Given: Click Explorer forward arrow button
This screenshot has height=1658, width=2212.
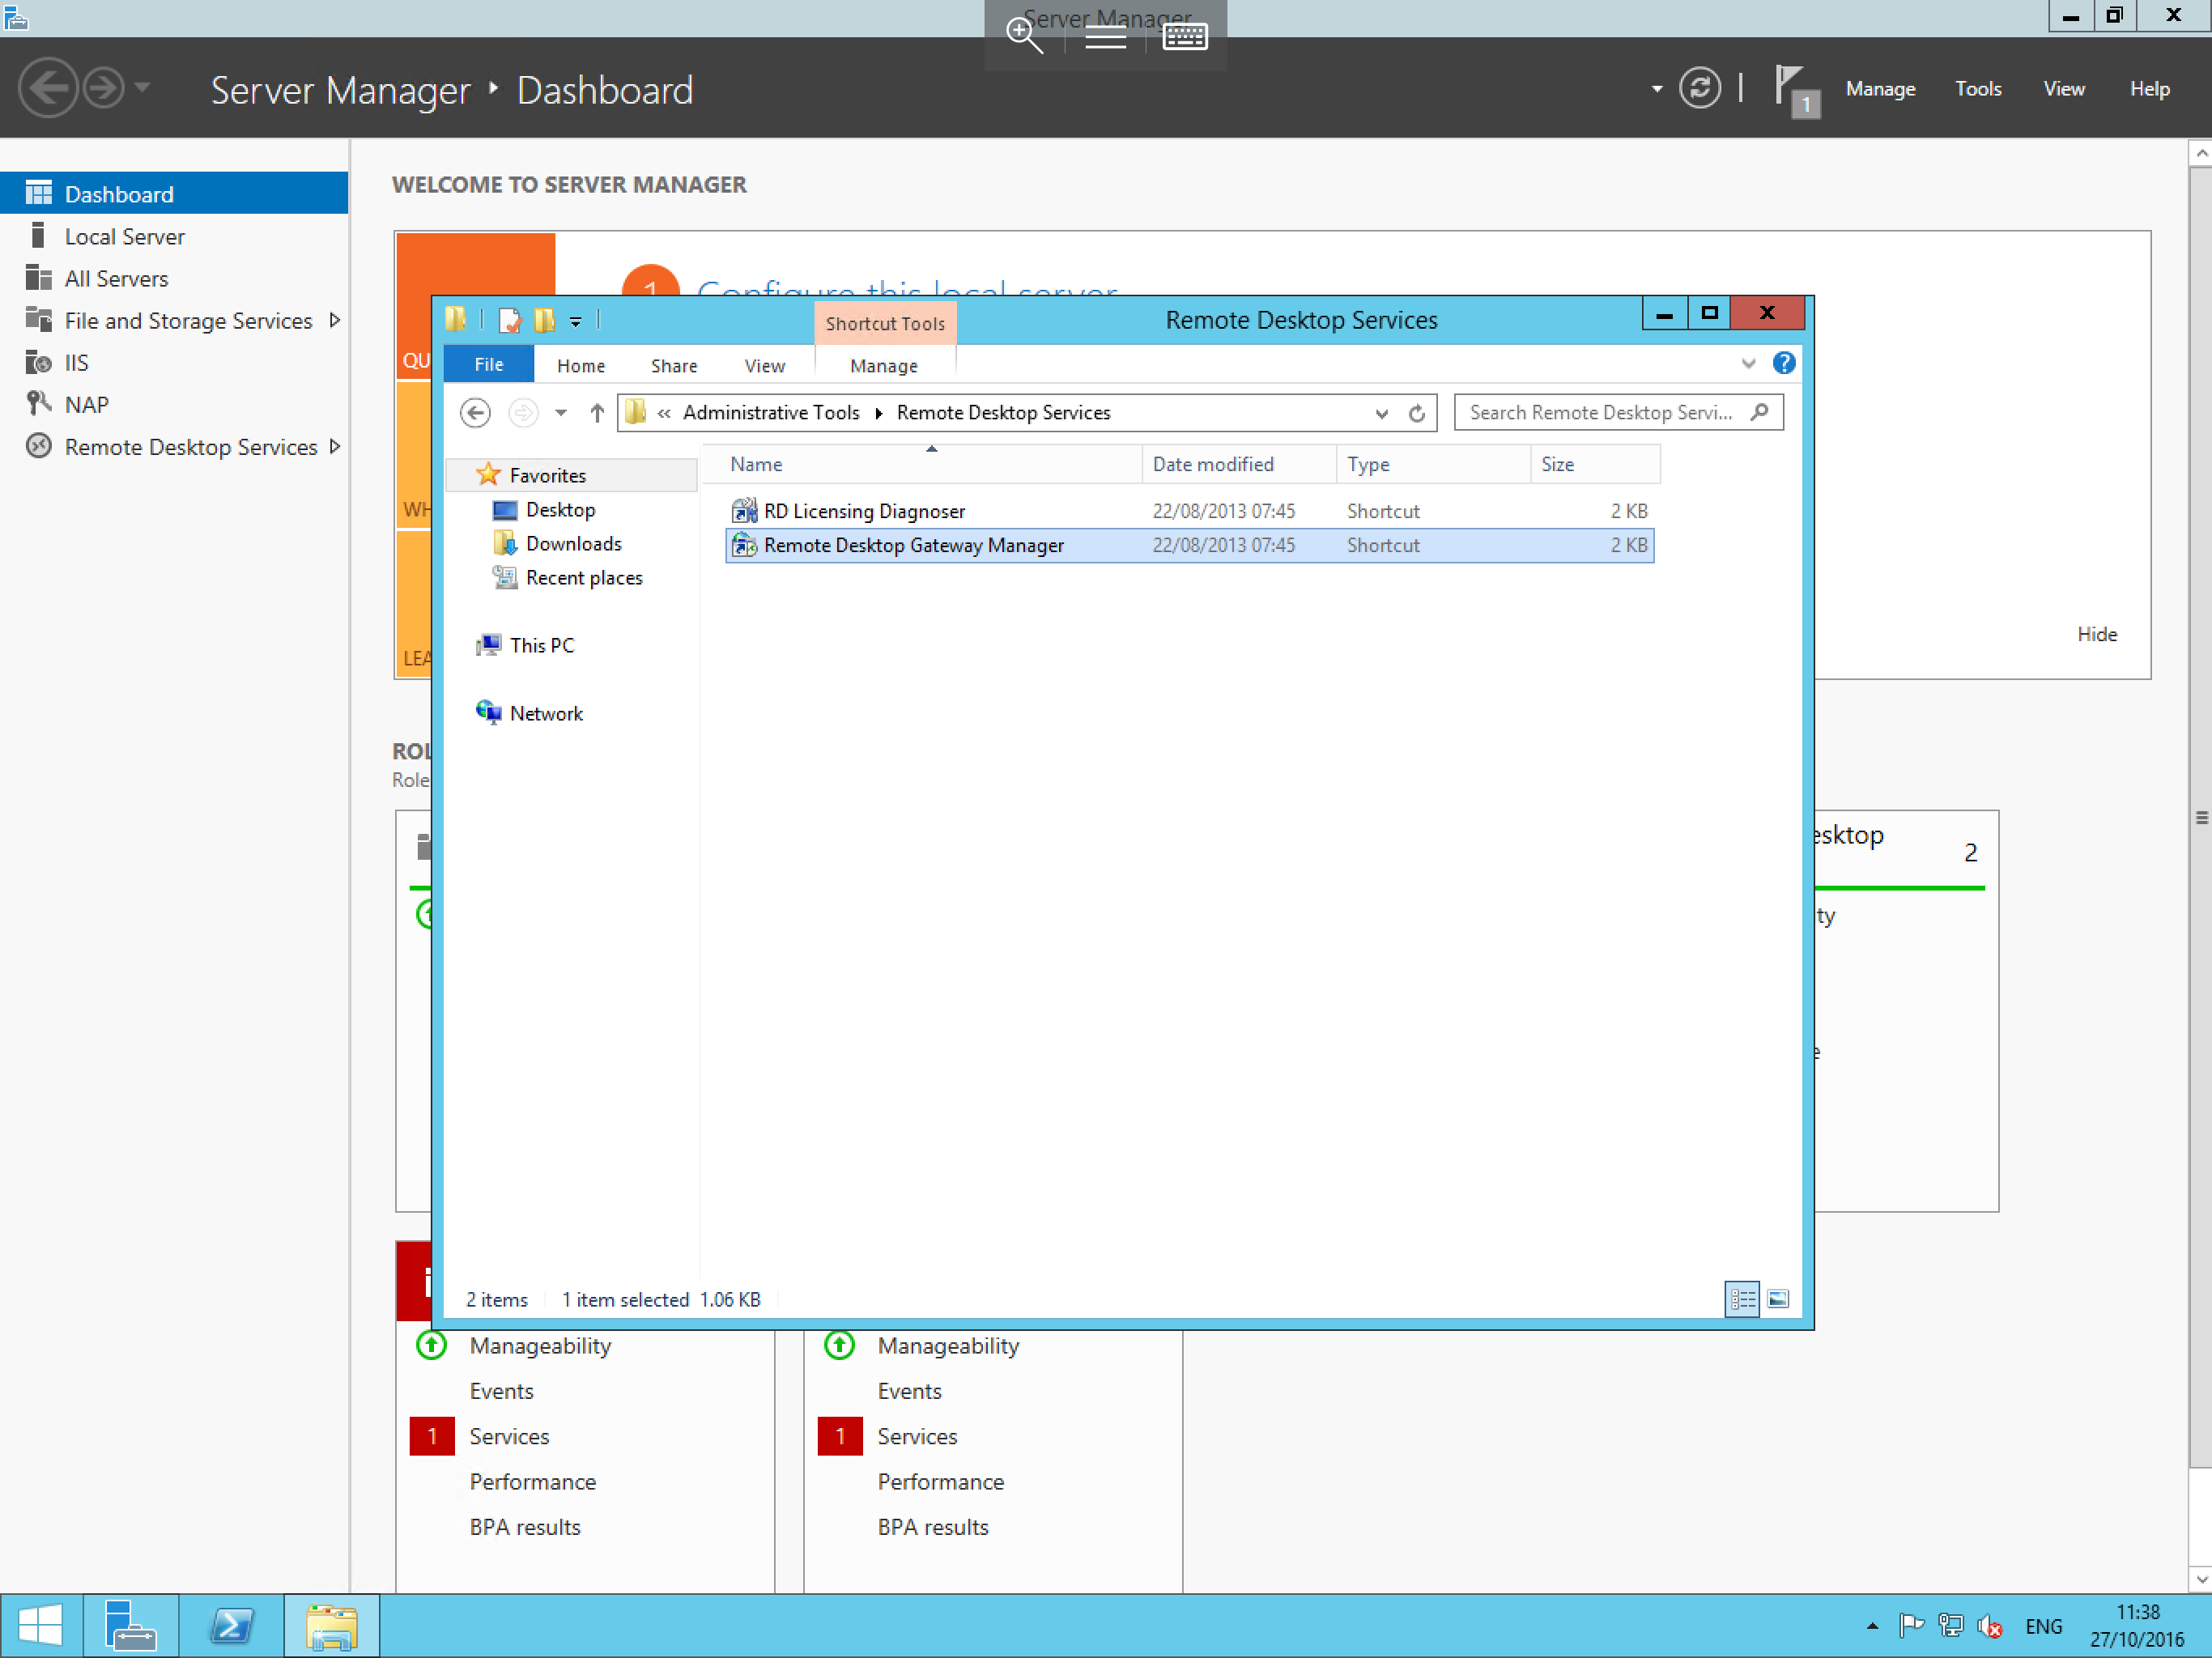Looking at the screenshot, I should coord(523,412).
